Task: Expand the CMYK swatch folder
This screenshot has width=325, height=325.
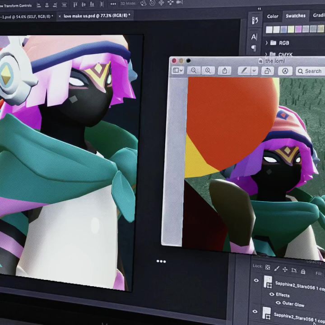Action: (x=266, y=54)
